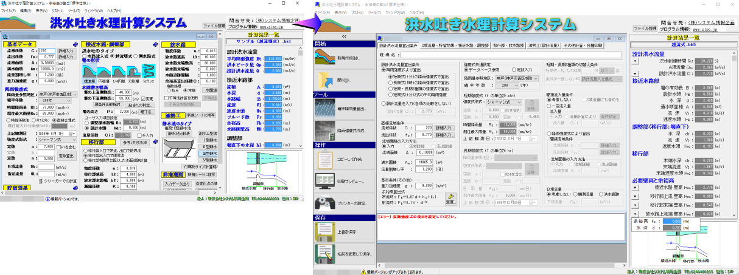
Task: Toggle the 手入力 checkbox for 流量係数
Action: point(141,135)
